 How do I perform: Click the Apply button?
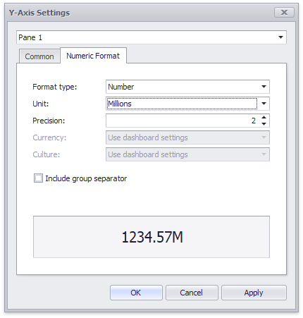point(254,293)
